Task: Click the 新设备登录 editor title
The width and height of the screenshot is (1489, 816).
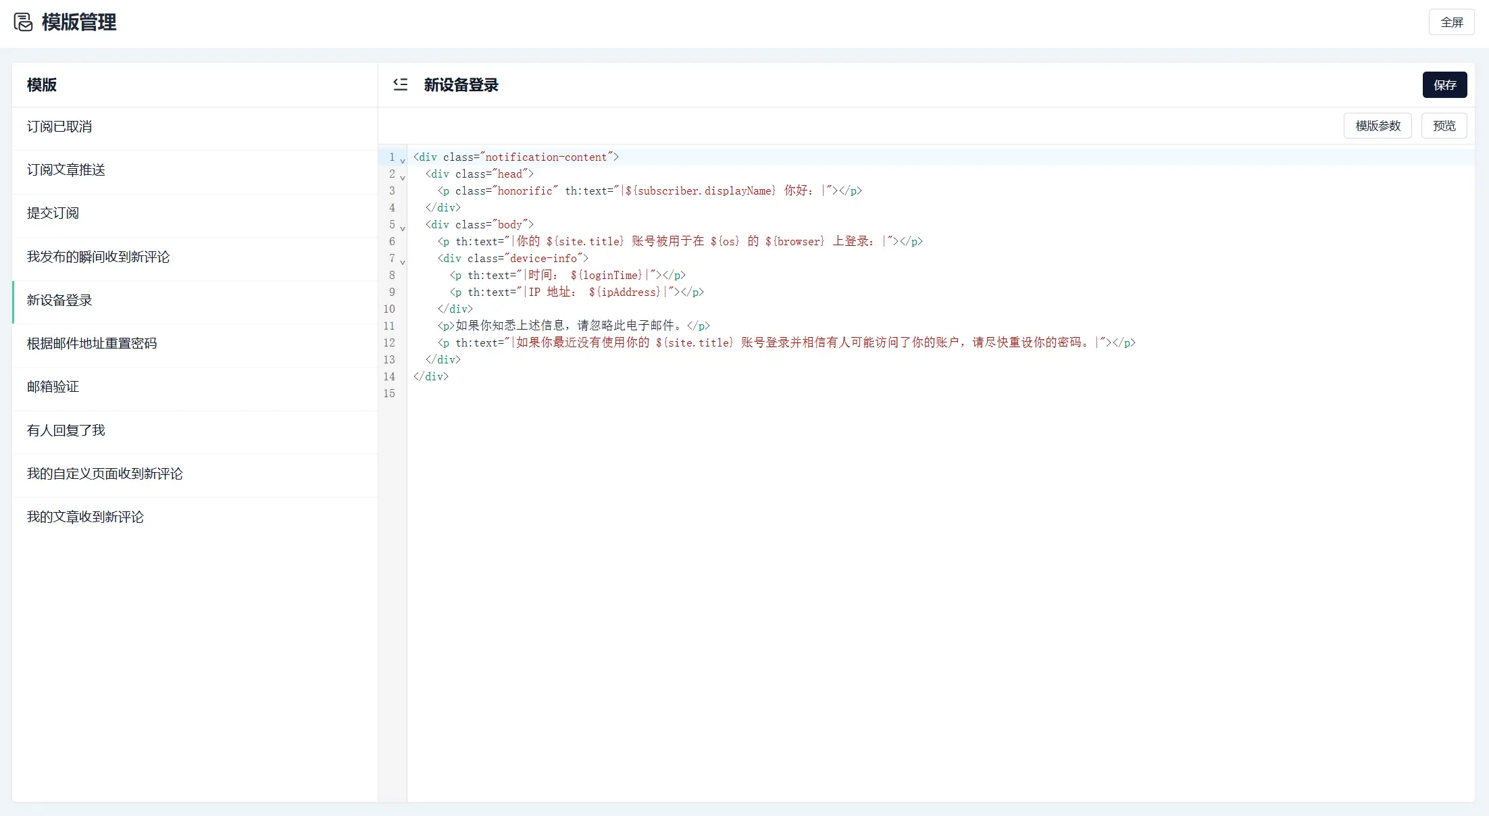Action: 461,84
